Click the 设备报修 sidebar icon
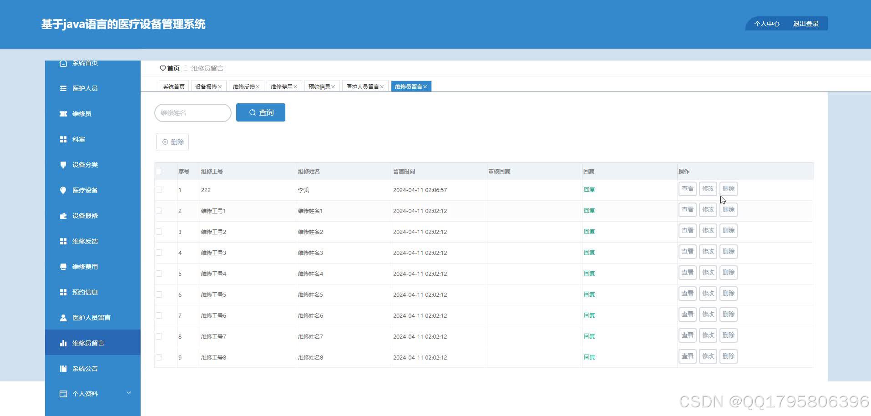The image size is (871, 416). coord(63,216)
